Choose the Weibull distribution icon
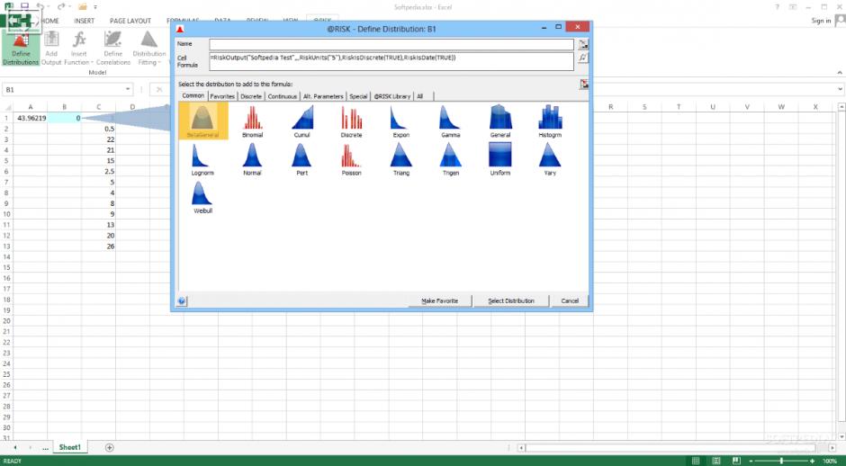Screen dimensions: 846x466 coord(202,197)
